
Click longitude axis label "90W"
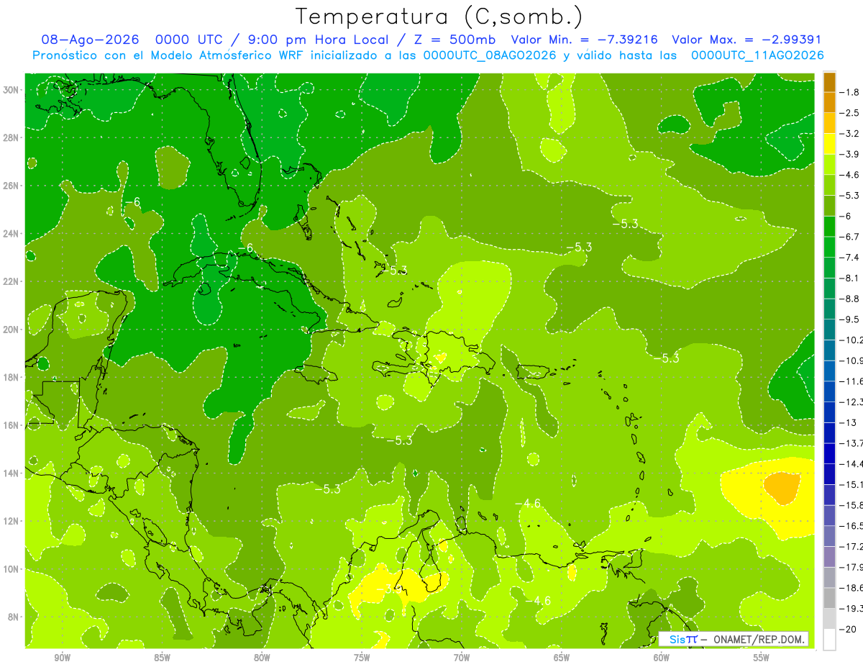click(x=63, y=658)
